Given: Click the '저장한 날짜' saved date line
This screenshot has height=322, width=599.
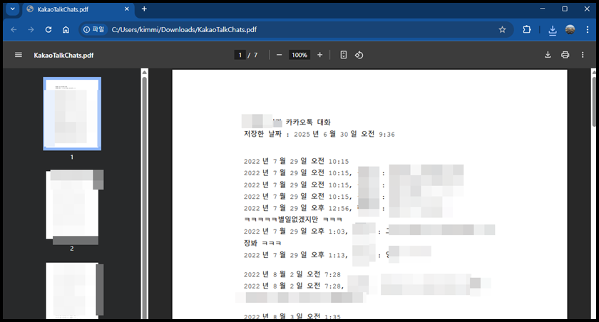Looking at the screenshot, I should tap(319, 134).
